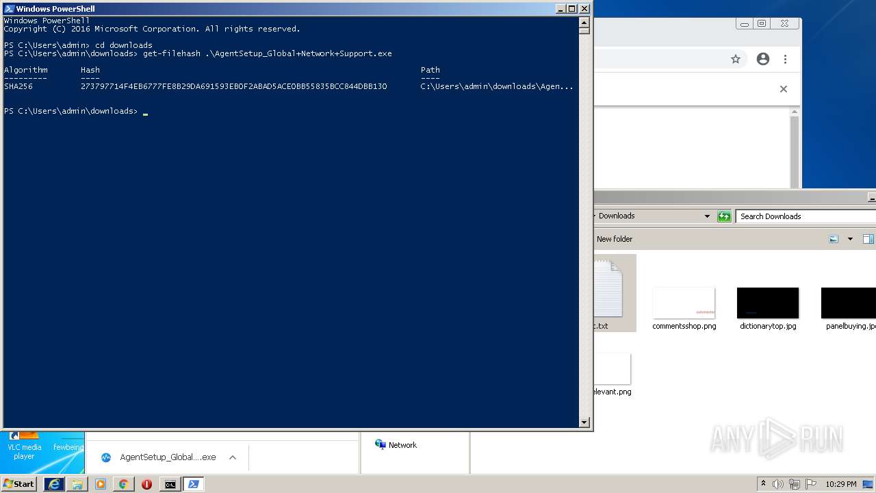Click the PowerShell window title icon

pos(9,9)
